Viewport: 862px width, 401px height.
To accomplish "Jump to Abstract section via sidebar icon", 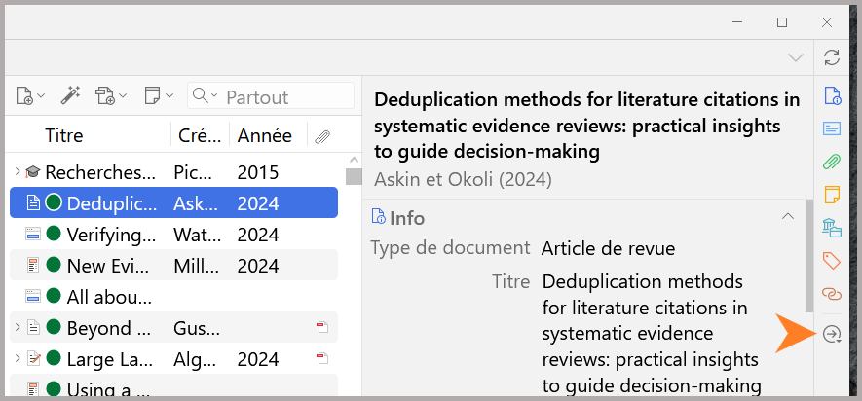I will pyautogui.click(x=832, y=128).
